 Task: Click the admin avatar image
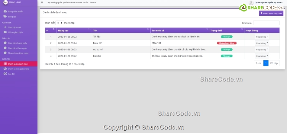251,2
